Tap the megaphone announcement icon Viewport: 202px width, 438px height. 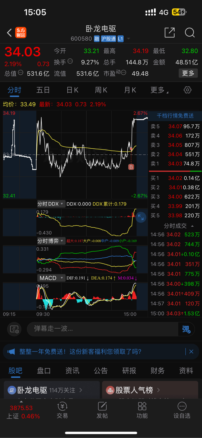pos(11,352)
